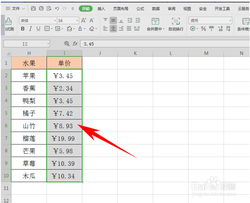Click decrease indent icon
The height and width of the screenshot is (203, 250).
click(130, 21)
